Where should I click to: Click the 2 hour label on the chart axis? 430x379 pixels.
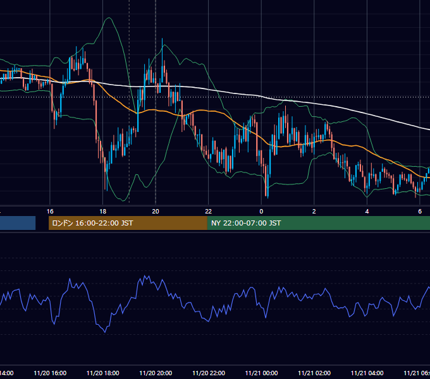314,212
